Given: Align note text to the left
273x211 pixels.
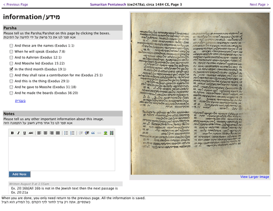Looking at the screenshot, I should point(39,133).
